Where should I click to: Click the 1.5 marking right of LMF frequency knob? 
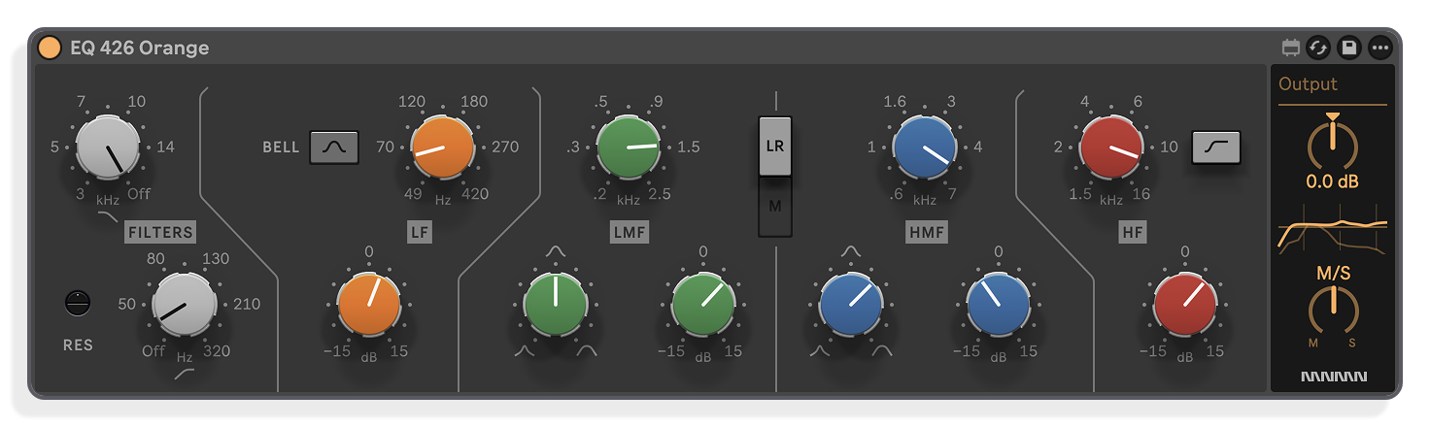[x=688, y=148]
